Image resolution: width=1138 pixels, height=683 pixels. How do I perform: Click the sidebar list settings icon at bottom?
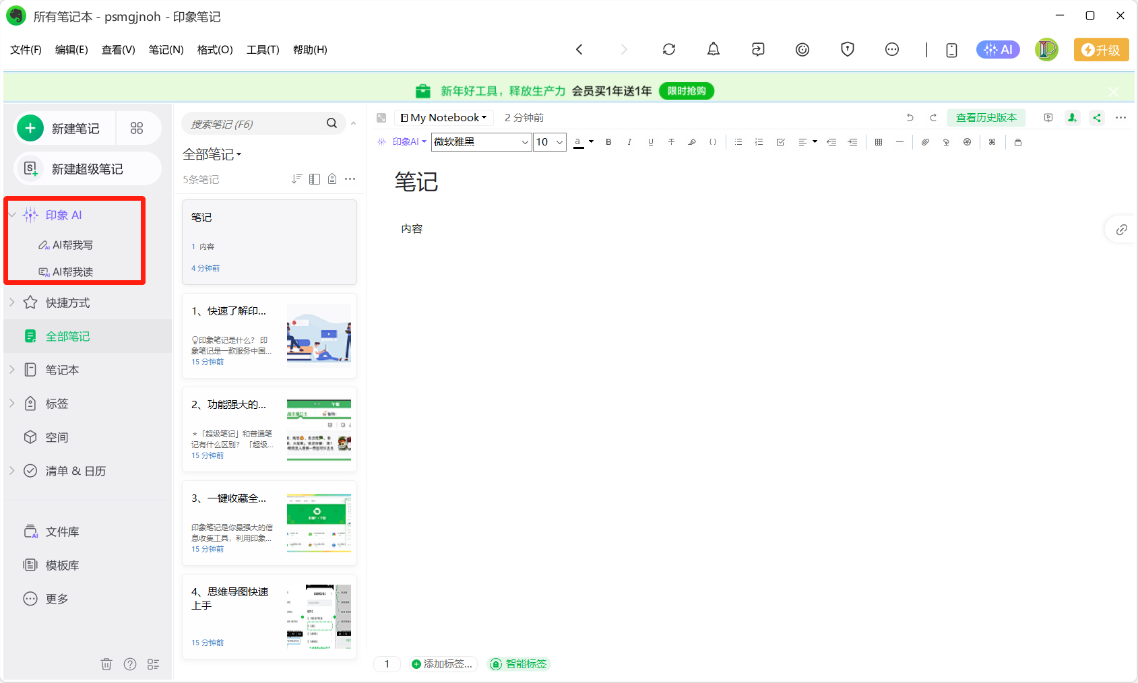click(154, 664)
